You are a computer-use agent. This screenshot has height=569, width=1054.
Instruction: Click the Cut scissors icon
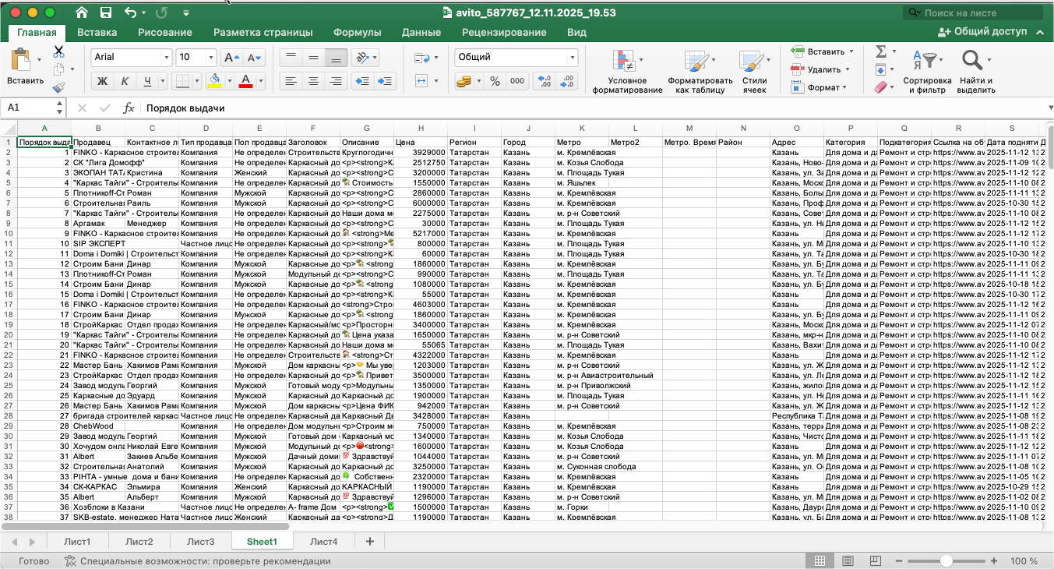(x=58, y=51)
